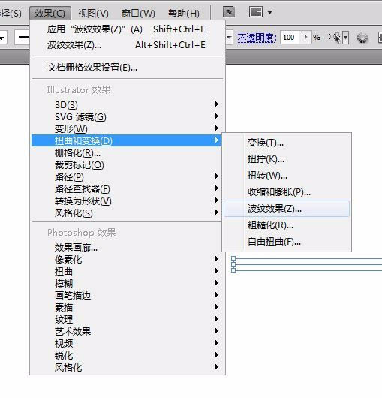Open the 帮助(H) menu
The image size is (382, 398).
pos(184,14)
